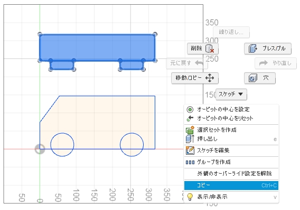Select Create Group (グループを作成)
The image size is (300, 210).
coord(231,162)
